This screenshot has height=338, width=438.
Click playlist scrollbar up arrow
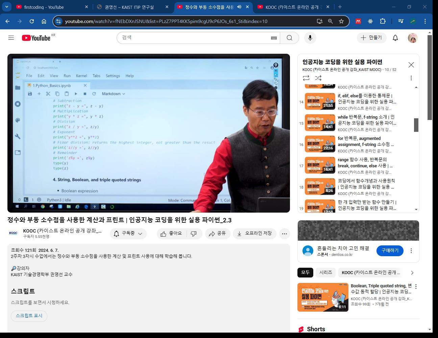coord(416,87)
